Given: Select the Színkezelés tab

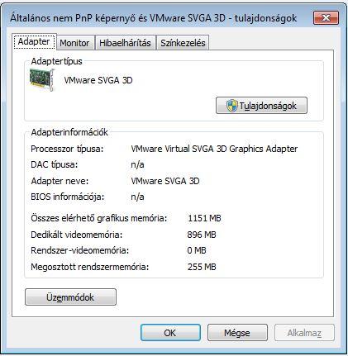Looking at the screenshot, I should [x=183, y=43].
